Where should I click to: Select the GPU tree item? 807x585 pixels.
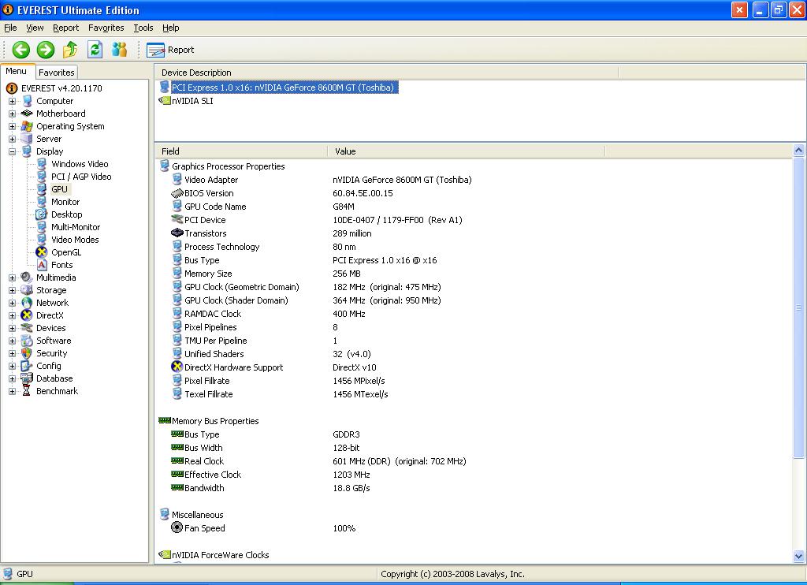tap(59, 189)
